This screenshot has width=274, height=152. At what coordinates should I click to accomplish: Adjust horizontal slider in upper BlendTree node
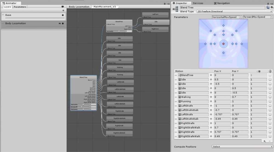pos(119,31)
